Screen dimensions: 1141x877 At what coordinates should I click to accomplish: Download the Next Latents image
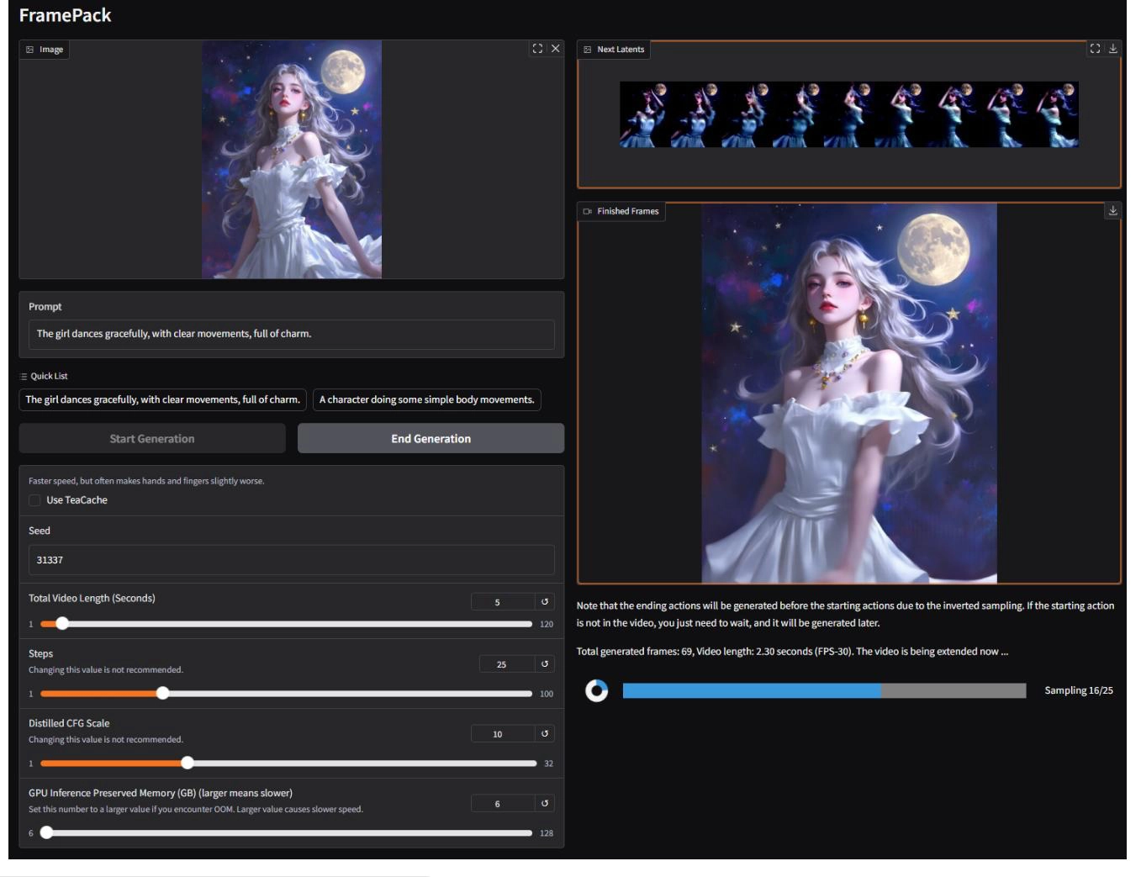[1112, 49]
